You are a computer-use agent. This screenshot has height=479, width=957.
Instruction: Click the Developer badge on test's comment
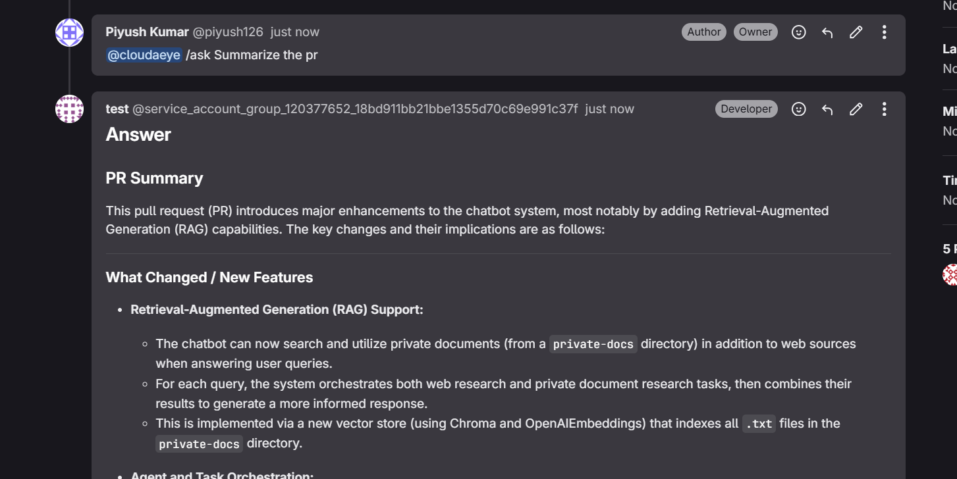tap(746, 109)
